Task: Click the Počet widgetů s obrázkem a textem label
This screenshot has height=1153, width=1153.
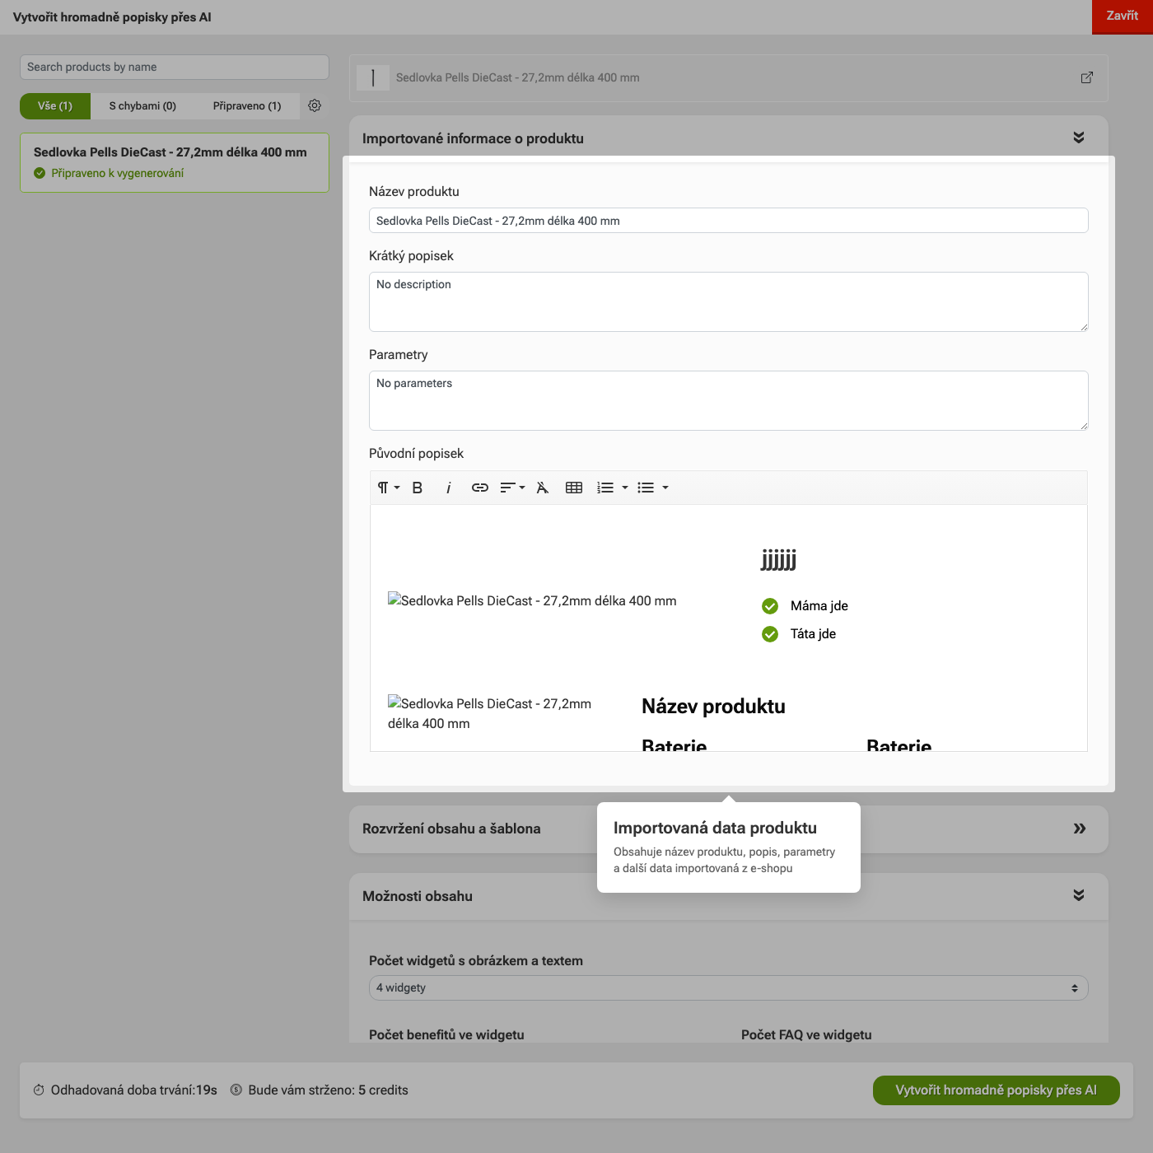Action: [476, 961]
